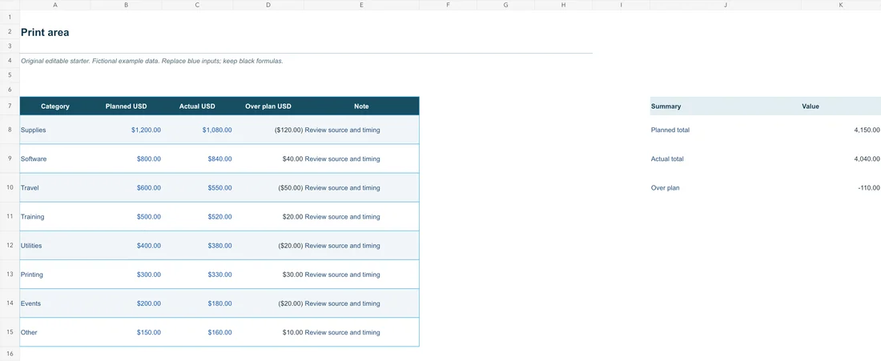Click the 'Print area' title cell

click(55, 32)
